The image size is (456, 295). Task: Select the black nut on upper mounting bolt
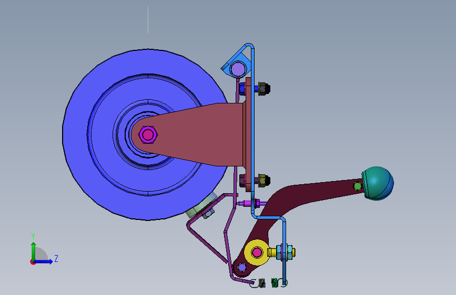[264, 89]
